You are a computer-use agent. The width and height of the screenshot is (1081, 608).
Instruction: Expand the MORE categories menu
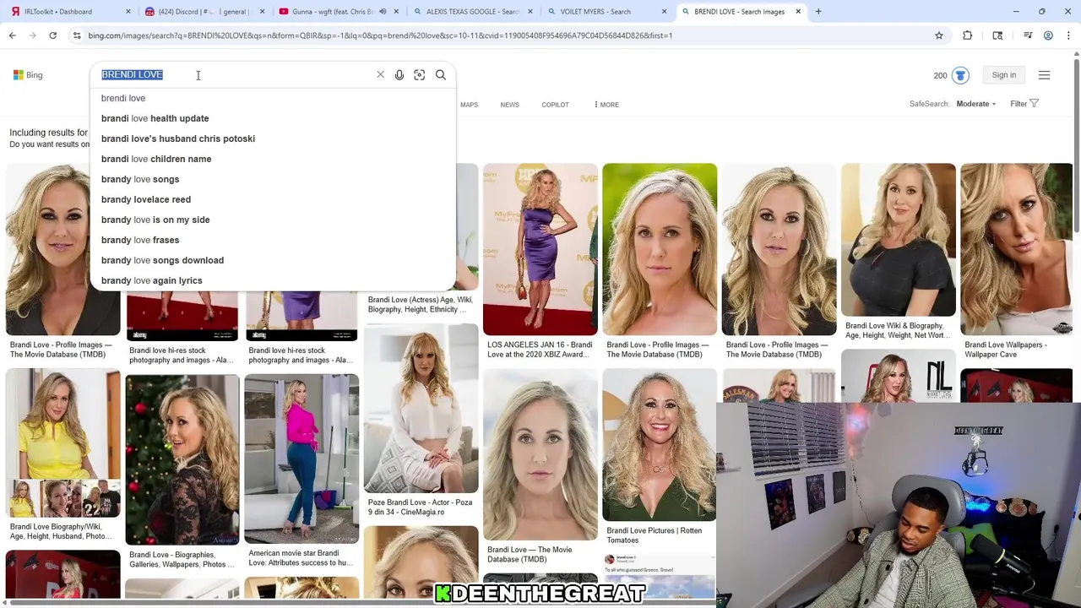pyautogui.click(x=606, y=105)
